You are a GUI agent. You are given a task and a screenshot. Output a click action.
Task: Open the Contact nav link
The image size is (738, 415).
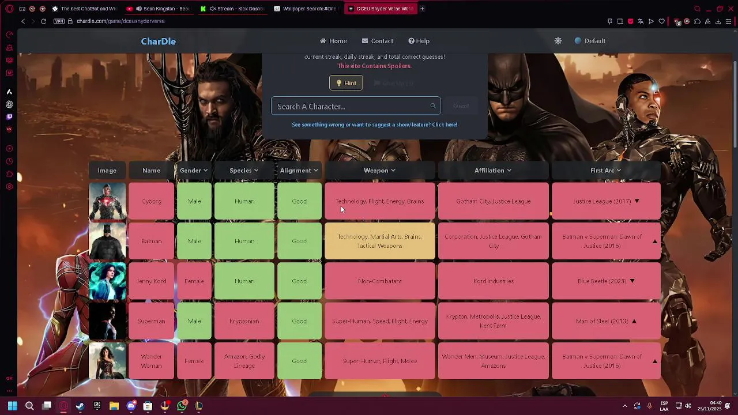[378, 41]
